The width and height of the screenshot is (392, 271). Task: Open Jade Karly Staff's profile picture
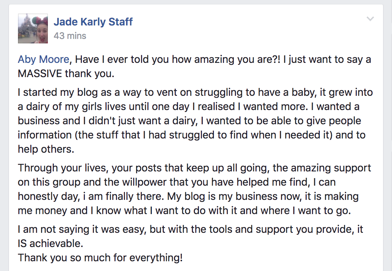click(x=33, y=28)
